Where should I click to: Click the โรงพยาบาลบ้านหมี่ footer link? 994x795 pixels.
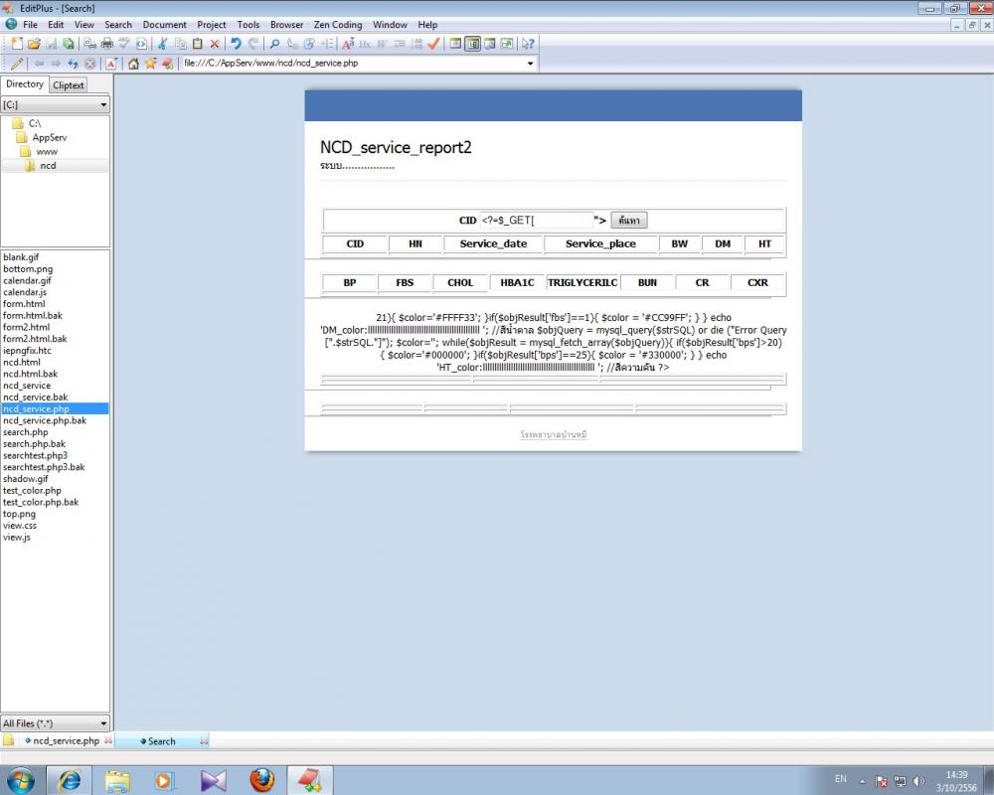(554, 434)
